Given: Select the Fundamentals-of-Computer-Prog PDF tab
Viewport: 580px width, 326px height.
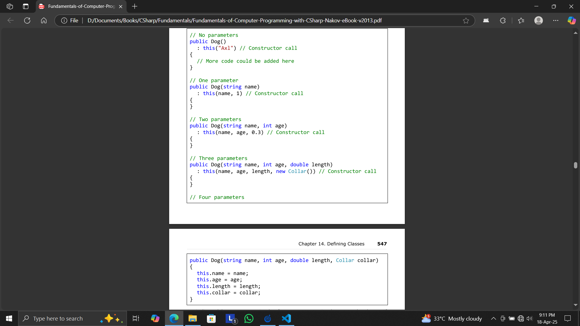Looking at the screenshot, I should (81, 6).
